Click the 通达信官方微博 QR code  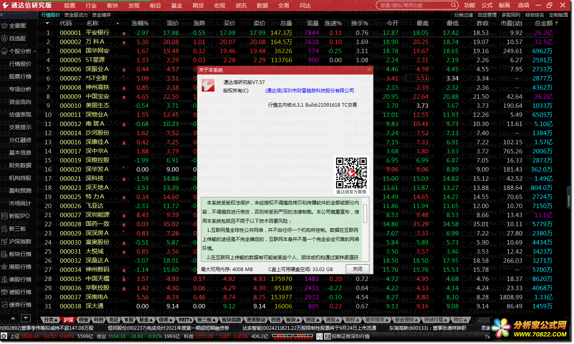[x=351, y=173]
